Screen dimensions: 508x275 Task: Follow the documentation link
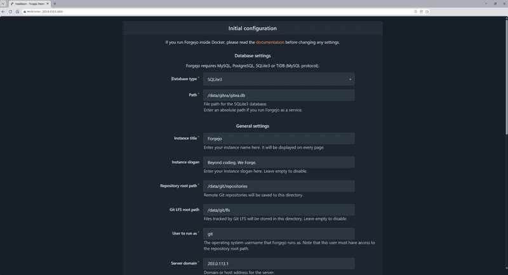click(x=270, y=42)
